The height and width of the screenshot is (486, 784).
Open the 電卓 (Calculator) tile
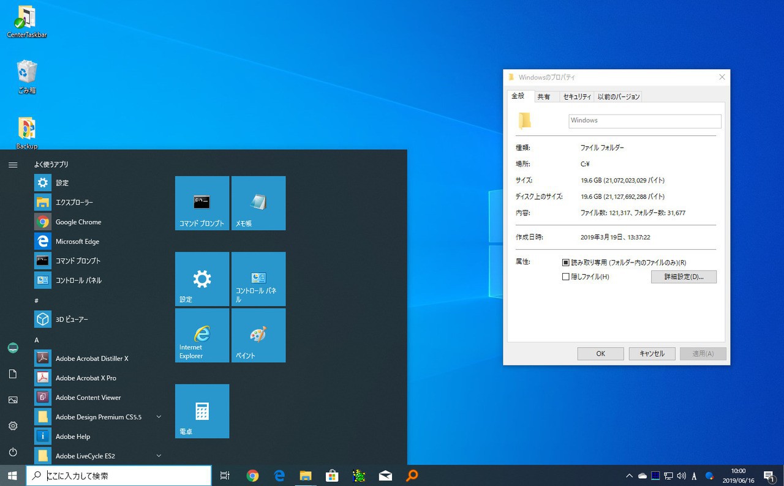coord(202,411)
